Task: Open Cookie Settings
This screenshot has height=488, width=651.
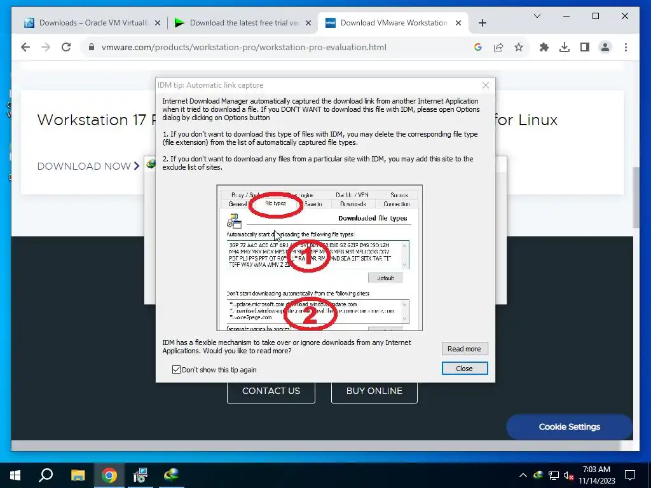Action: [x=569, y=427]
